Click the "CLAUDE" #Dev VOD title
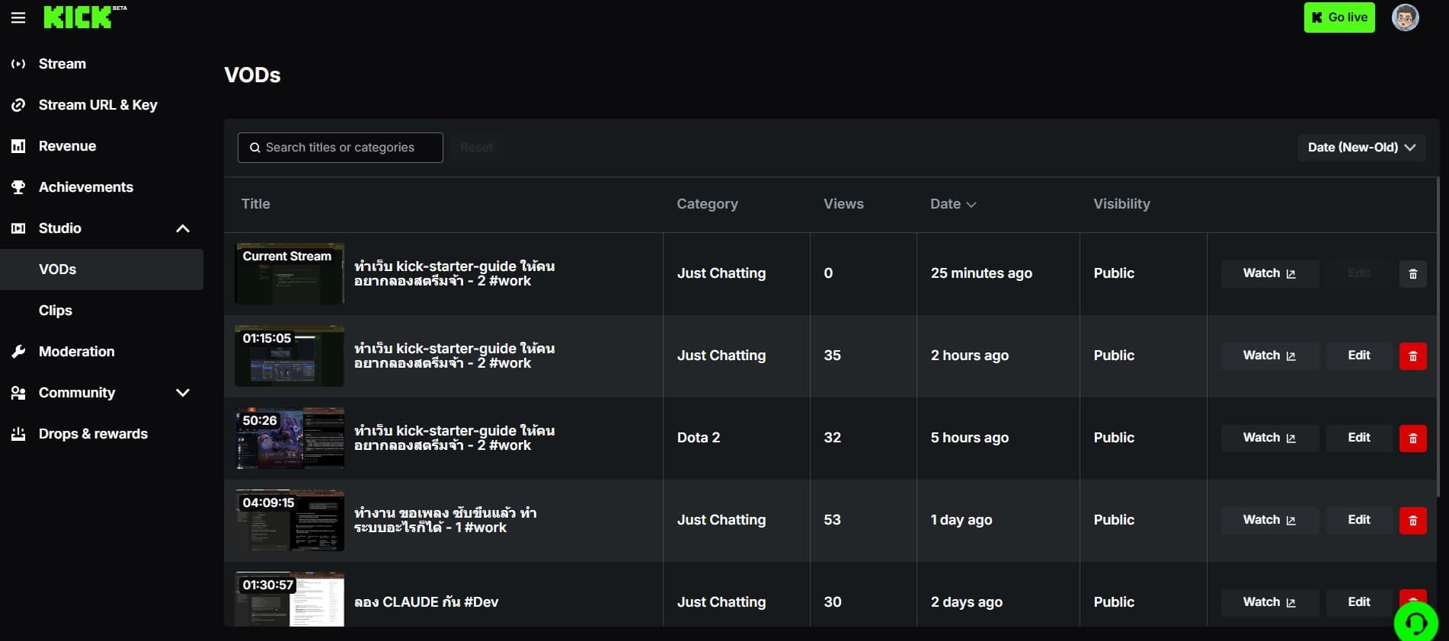The image size is (1449, 641). (427, 602)
